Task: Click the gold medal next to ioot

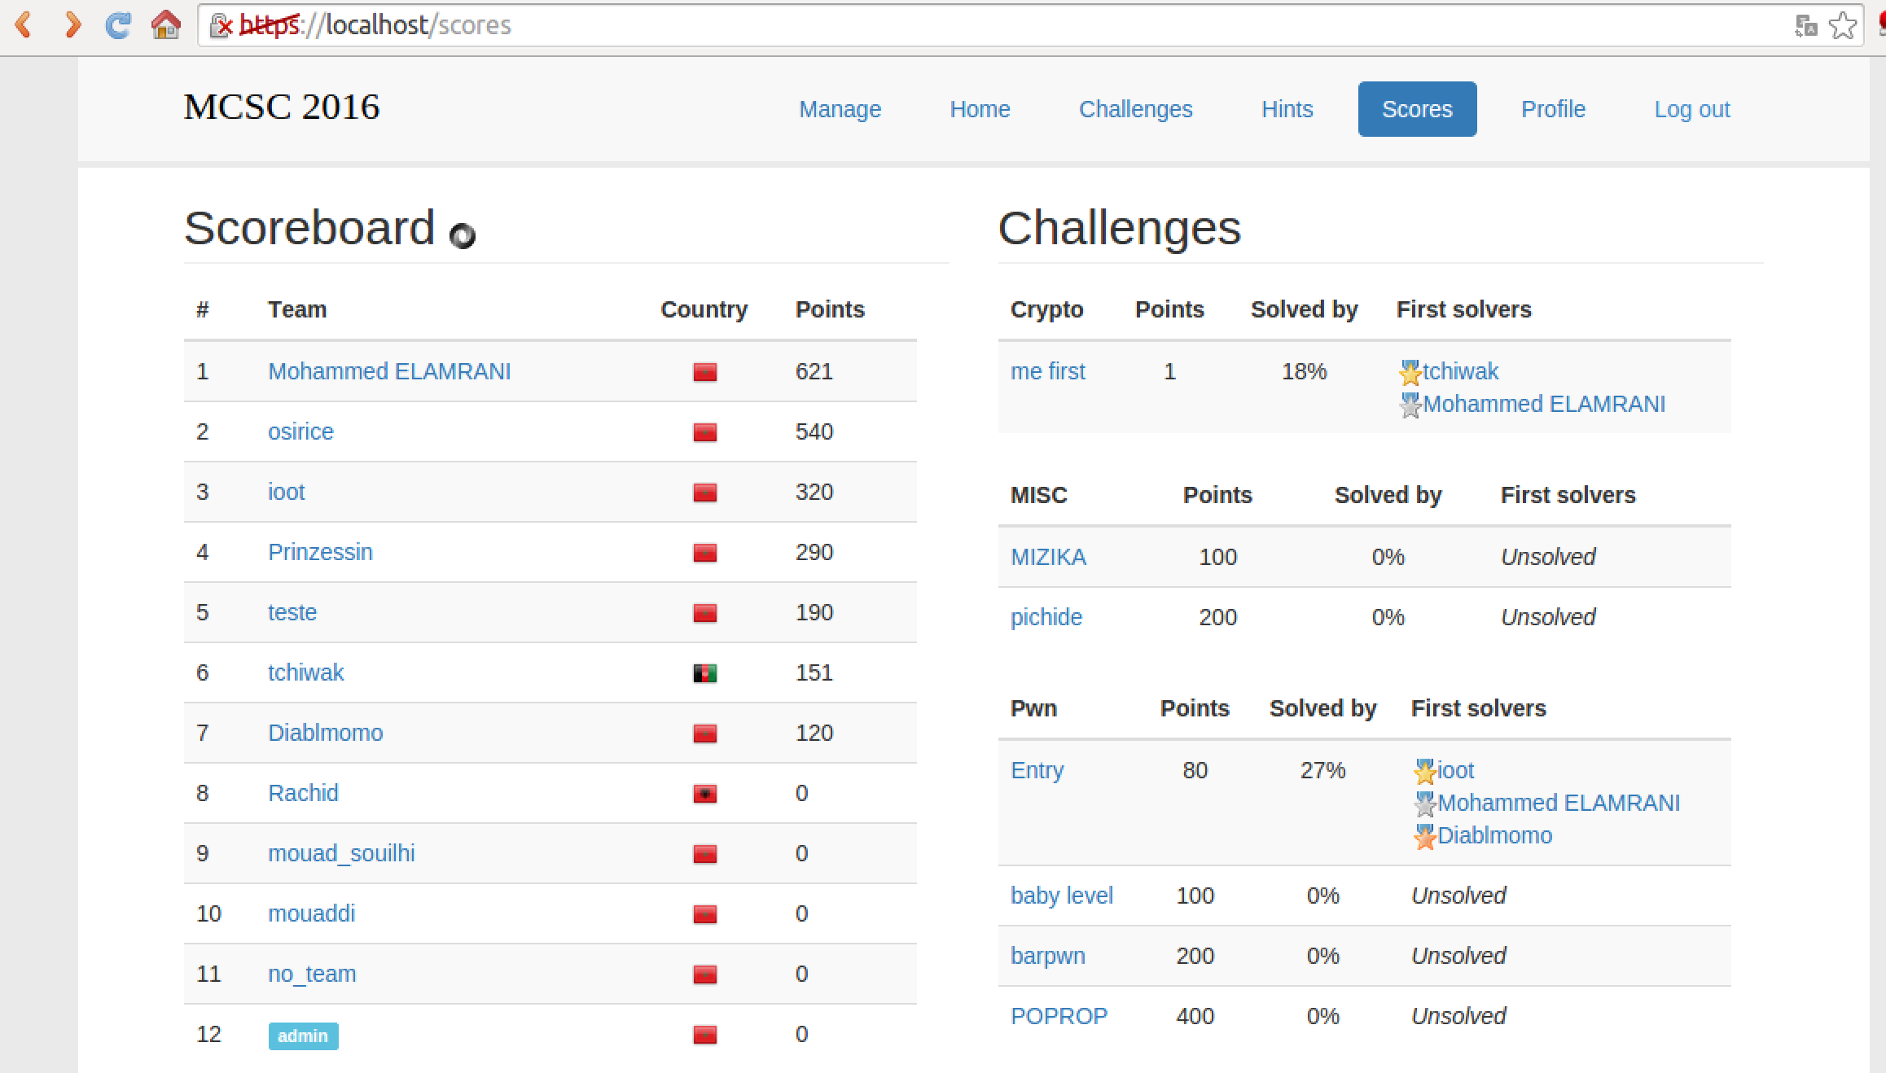Action: tap(1424, 771)
